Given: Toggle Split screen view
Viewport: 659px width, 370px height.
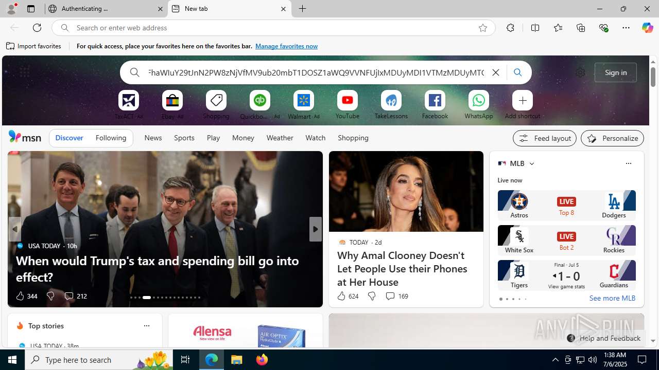Looking at the screenshot, I should 535,28.
